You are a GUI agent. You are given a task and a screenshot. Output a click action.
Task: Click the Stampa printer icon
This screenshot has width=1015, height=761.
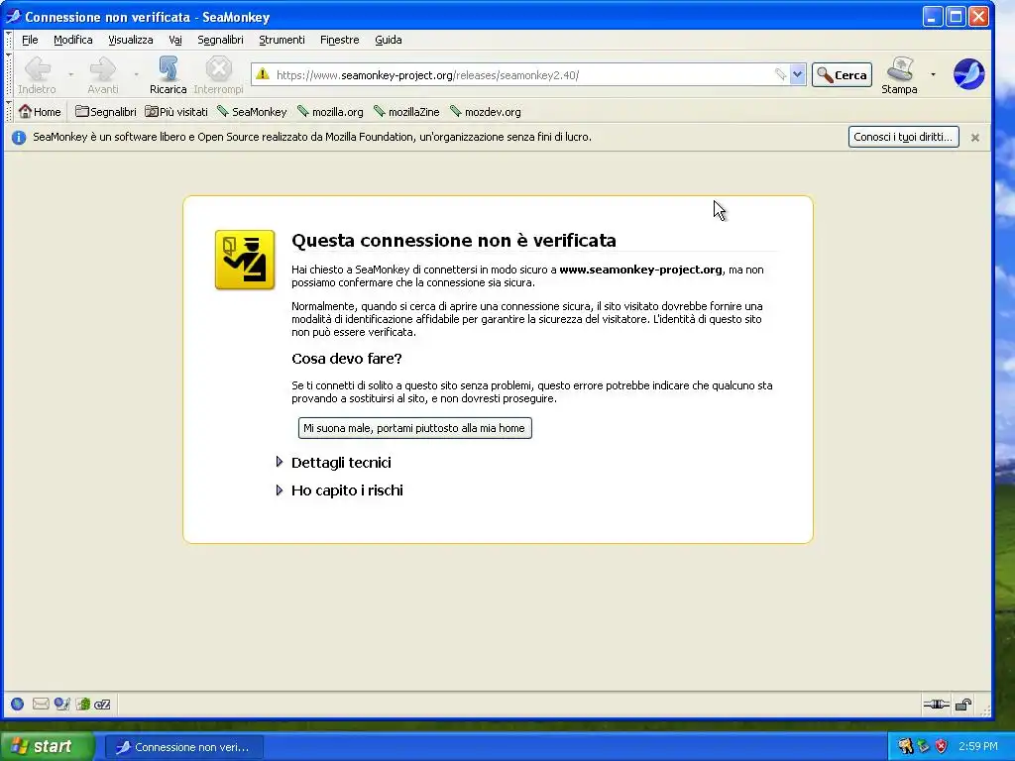pyautogui.click(x=900, y=68)
